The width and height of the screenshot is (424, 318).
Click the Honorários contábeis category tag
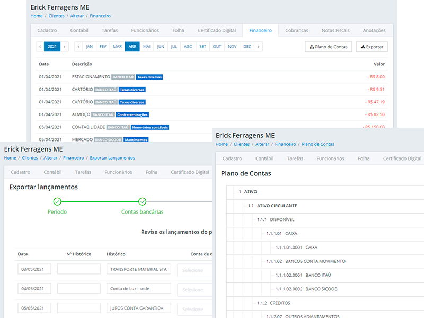pyautogui.click(x=151, y=127)
